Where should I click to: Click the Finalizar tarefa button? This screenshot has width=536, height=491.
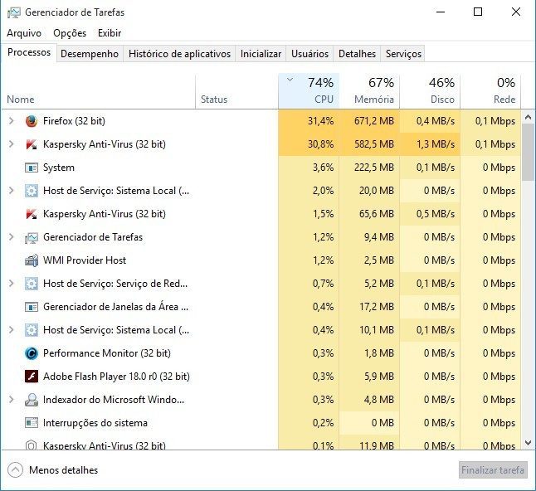[493, 470]
